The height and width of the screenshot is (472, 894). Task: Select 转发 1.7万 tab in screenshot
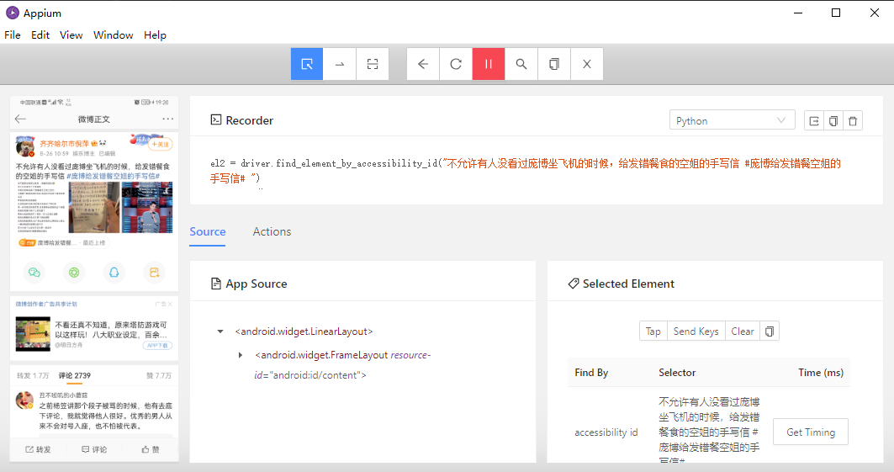coord(33,375)
